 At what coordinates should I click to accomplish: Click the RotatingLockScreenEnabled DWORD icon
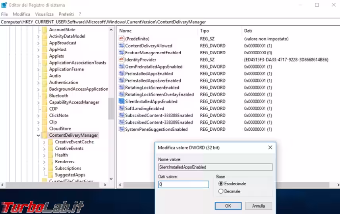click(122, 88)
